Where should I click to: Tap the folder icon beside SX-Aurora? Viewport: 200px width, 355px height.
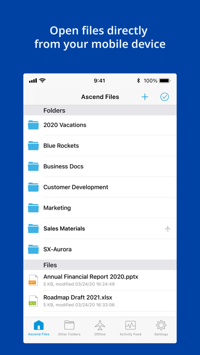[33, 249]
